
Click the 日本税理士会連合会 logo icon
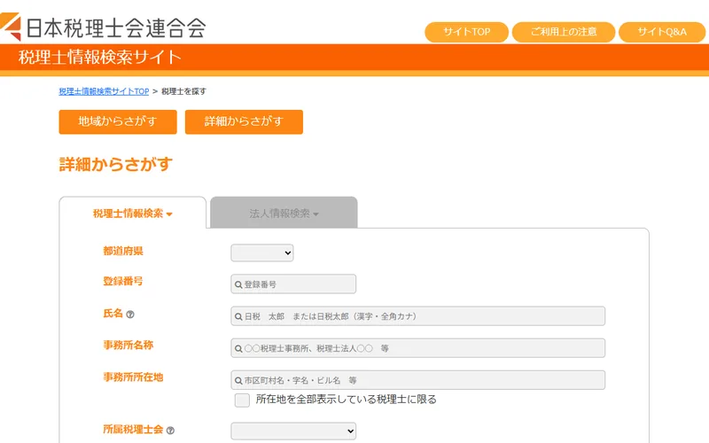10,27
